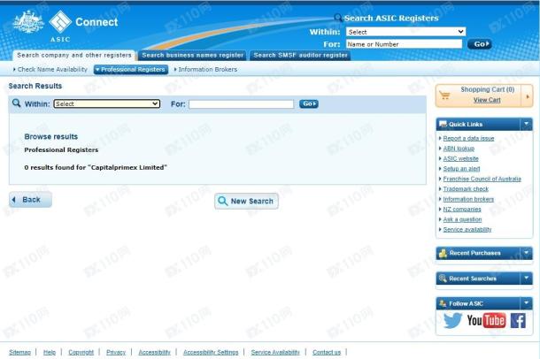540x359 pixels.
Task: Open Franchise Council of Australia link
Action: click(x=482, y=179)
